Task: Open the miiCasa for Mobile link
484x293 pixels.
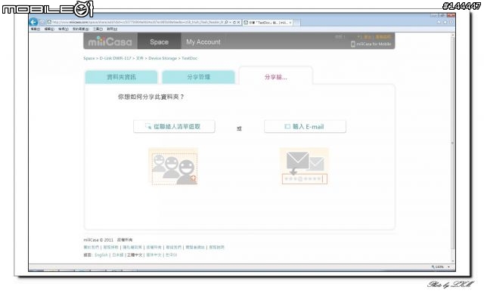Action: (374, 44)
